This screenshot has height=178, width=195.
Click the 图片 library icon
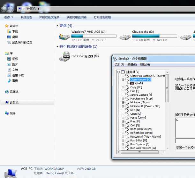point(9,65)
